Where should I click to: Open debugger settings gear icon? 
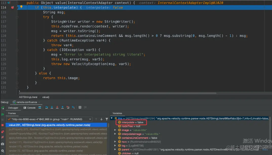coord(3,151)
